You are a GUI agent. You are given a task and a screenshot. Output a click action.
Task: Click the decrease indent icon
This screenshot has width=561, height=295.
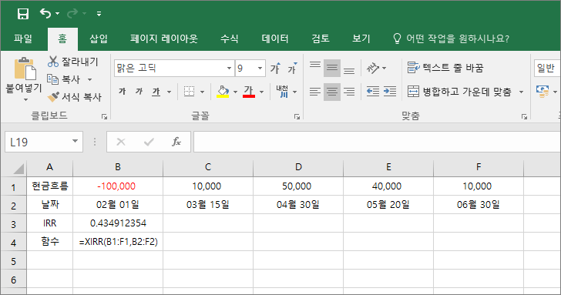373,92
